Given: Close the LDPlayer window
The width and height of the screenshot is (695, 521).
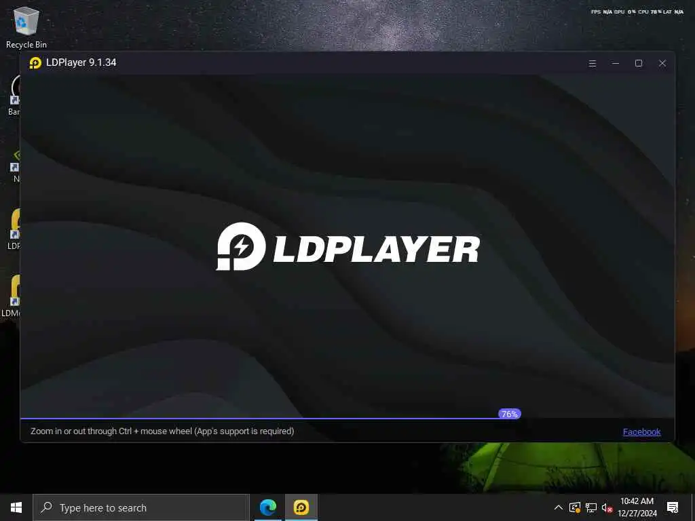Looking at the screenshot, I should (x=662, y=63).
